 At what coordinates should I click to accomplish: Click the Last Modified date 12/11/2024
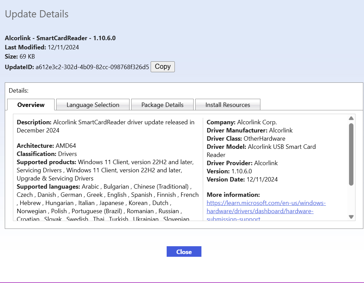(x=63, y=47)
